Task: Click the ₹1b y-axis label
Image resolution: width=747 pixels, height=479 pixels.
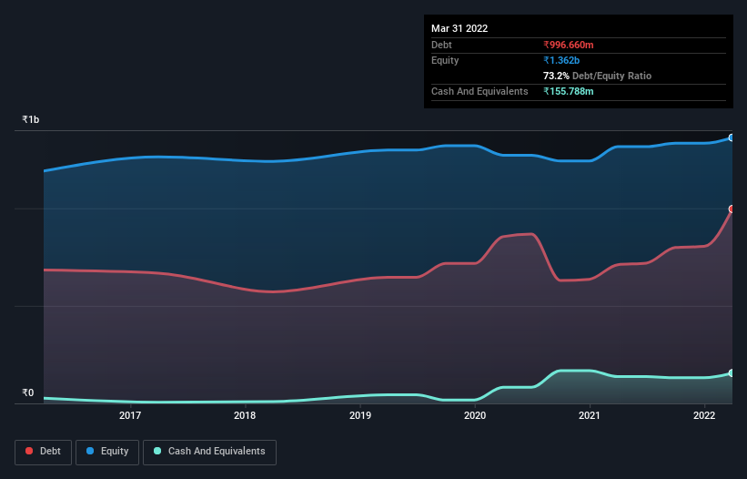Action: (x=31, y=119)
